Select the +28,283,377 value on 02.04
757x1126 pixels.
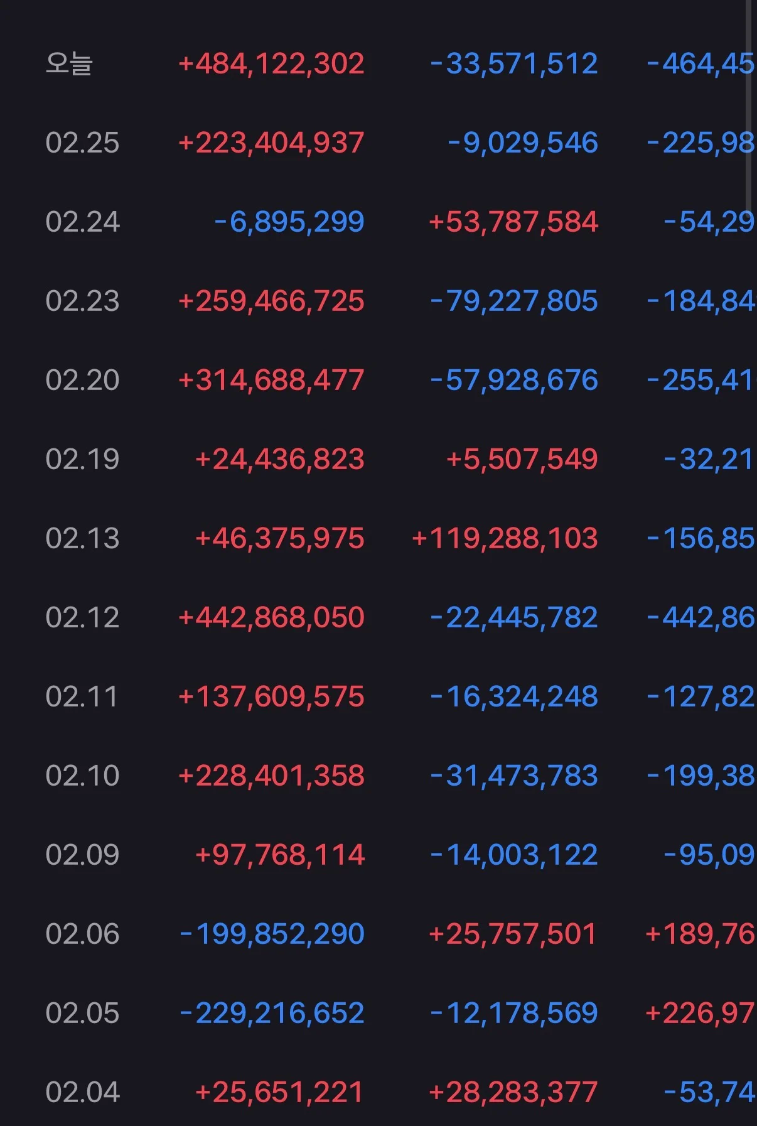[513, 1092]
